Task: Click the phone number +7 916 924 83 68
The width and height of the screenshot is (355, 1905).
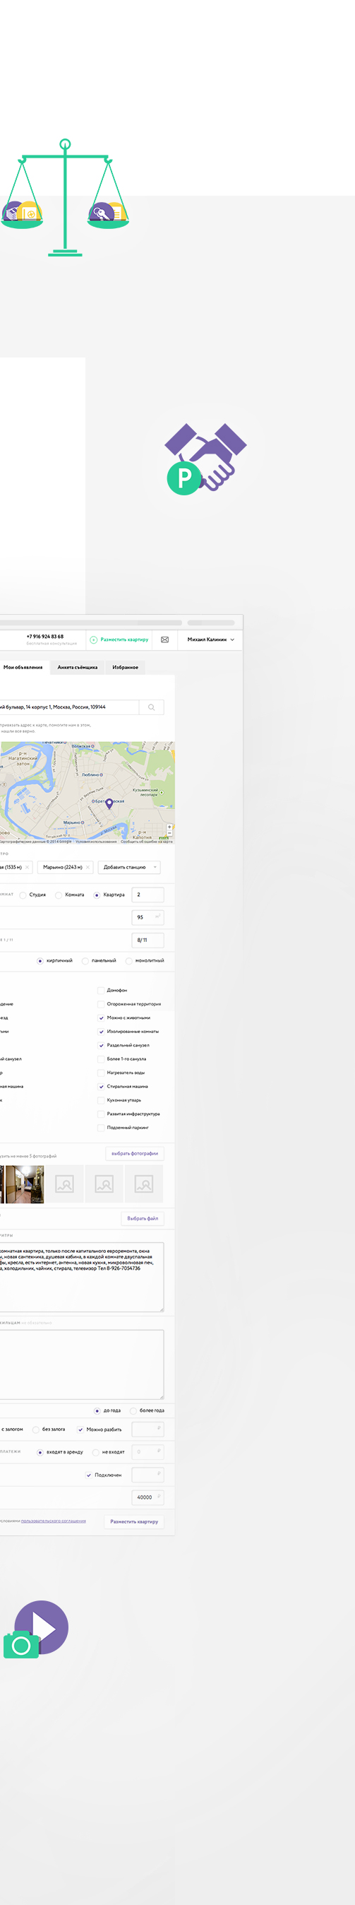Action: tap(45, 637)
